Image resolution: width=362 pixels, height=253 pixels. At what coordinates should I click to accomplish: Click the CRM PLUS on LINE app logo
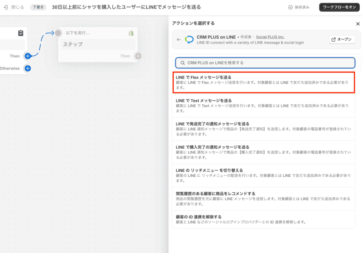[x=189, y=39]
